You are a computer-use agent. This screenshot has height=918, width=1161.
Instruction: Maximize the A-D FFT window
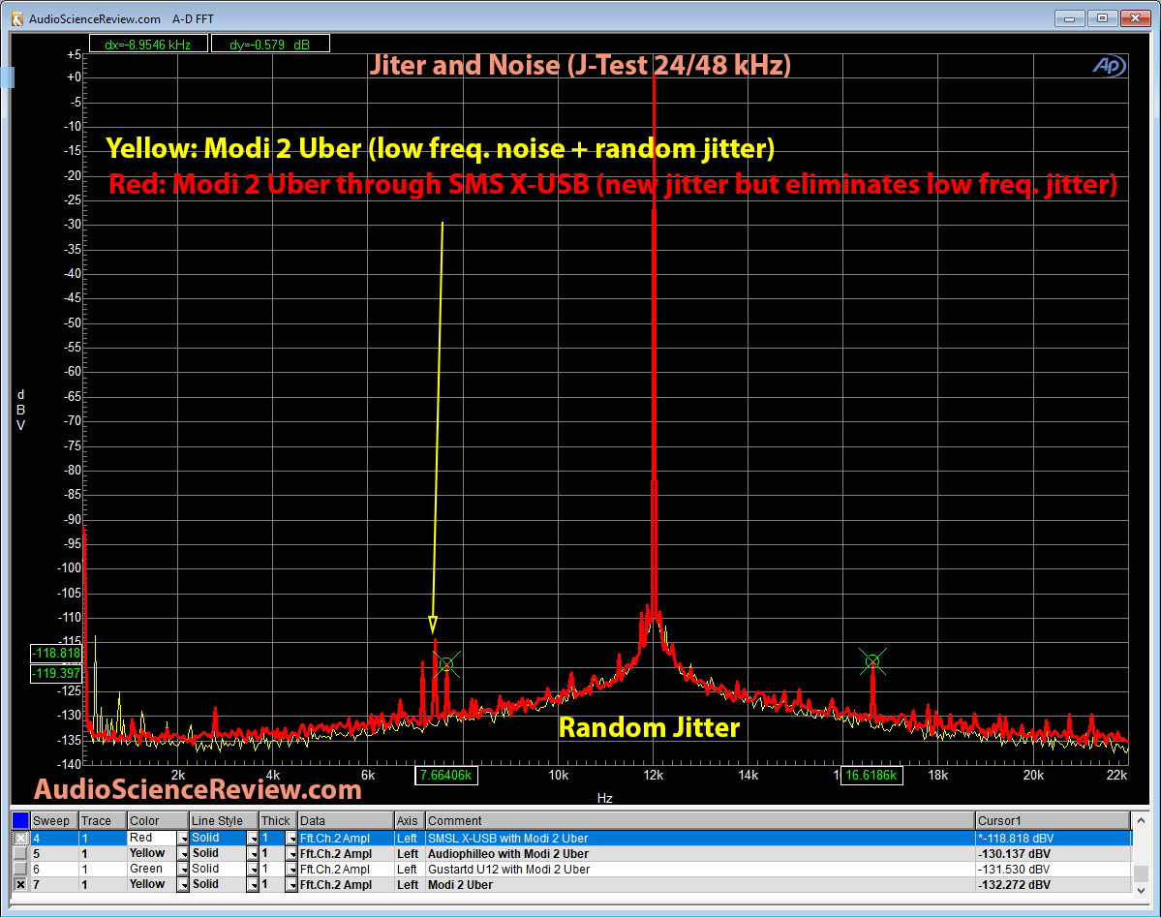click(x=1102, y=17)
